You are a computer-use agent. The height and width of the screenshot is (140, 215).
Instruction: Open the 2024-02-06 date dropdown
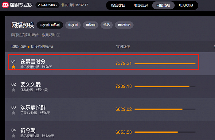point(47,5)
